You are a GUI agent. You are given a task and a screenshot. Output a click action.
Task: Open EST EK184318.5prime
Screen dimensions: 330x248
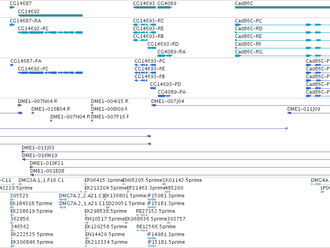31,204
